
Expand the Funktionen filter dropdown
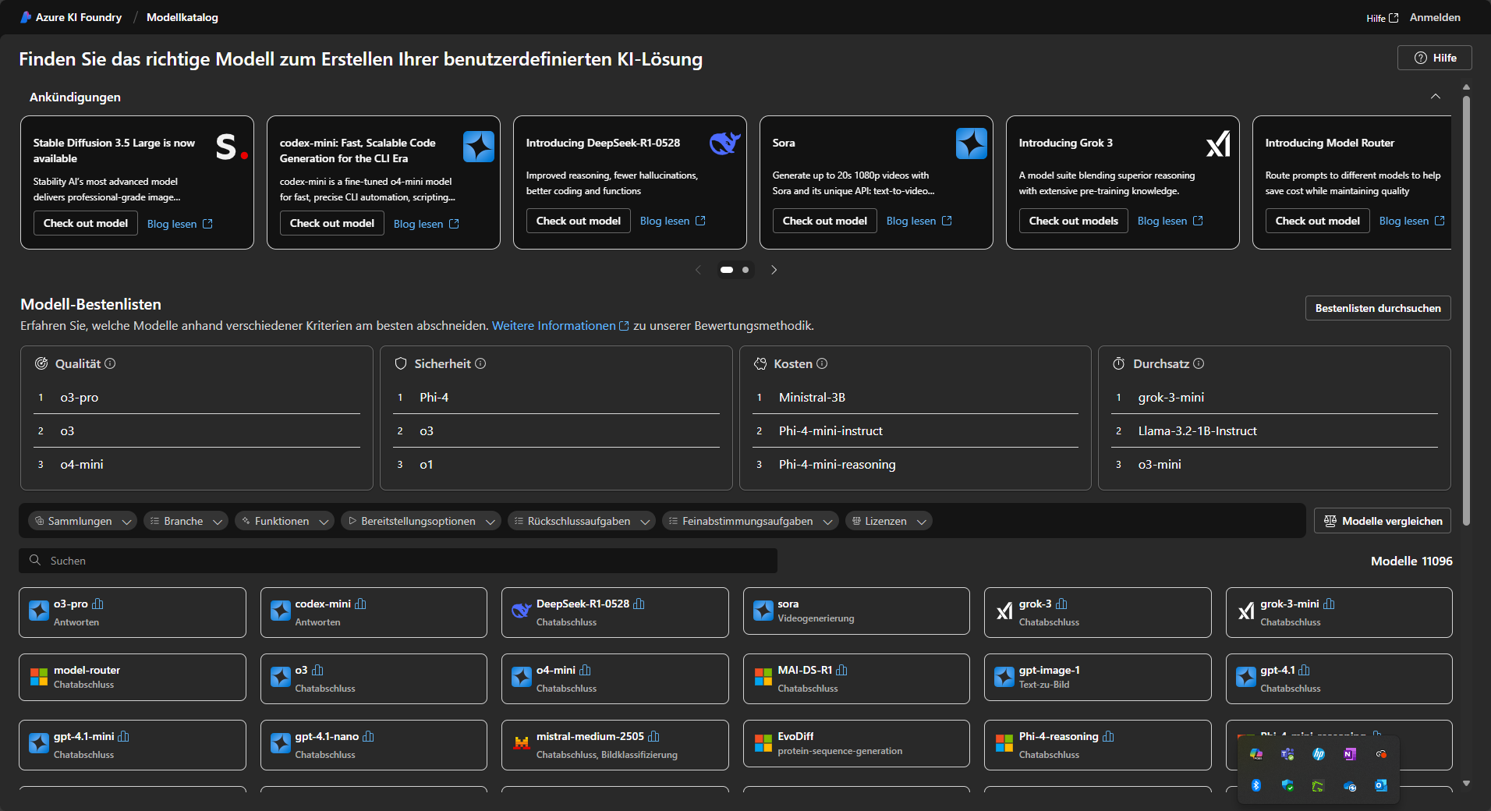coord(285,521)
